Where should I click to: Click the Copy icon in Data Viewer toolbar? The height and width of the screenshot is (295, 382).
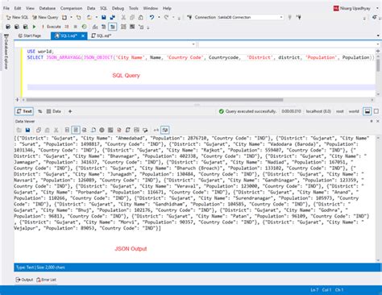[39, 130]
